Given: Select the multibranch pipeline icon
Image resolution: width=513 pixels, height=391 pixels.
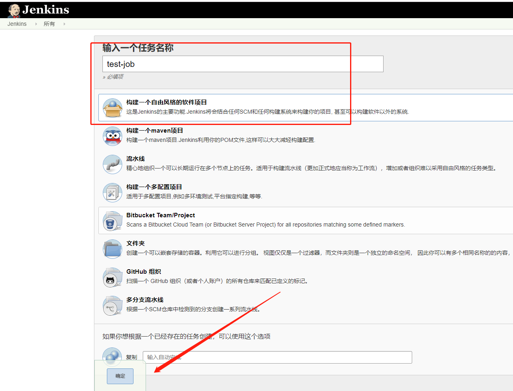Looking at the screenshot, I should (x=113, y=305).
